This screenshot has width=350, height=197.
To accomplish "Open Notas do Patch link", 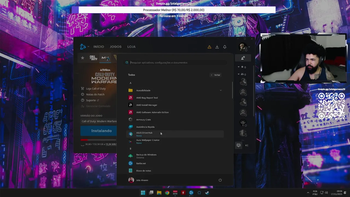I will pos(93,94).
